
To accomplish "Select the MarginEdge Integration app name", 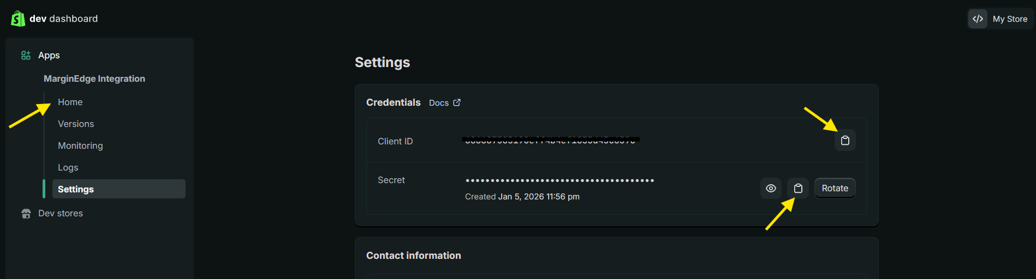I will (94, 79).
